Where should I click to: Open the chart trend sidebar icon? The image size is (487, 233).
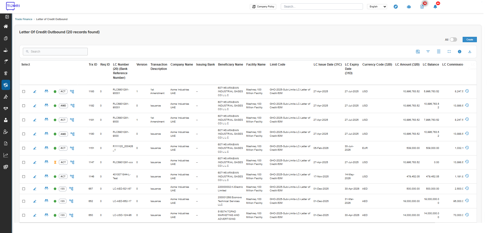tap(6, 155)
